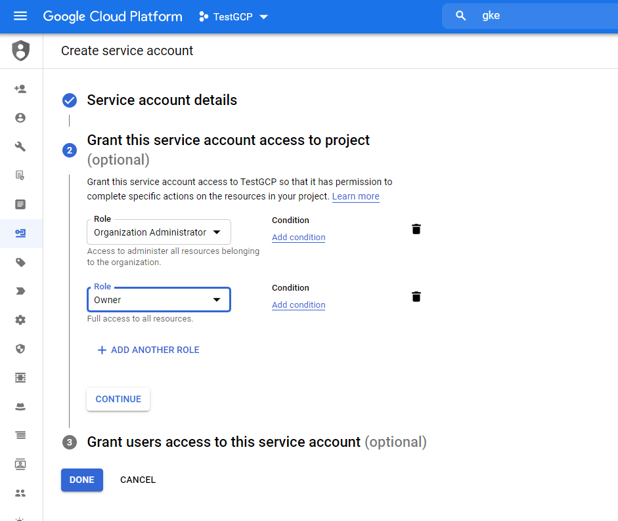
Task: Open the wrench icon in left sidebar
Action: point(20,146)
